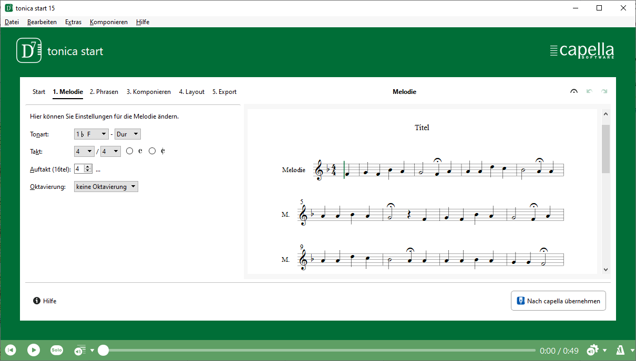Select the common time C radio button
The image size is (636, 361).
tap(130, 151)
